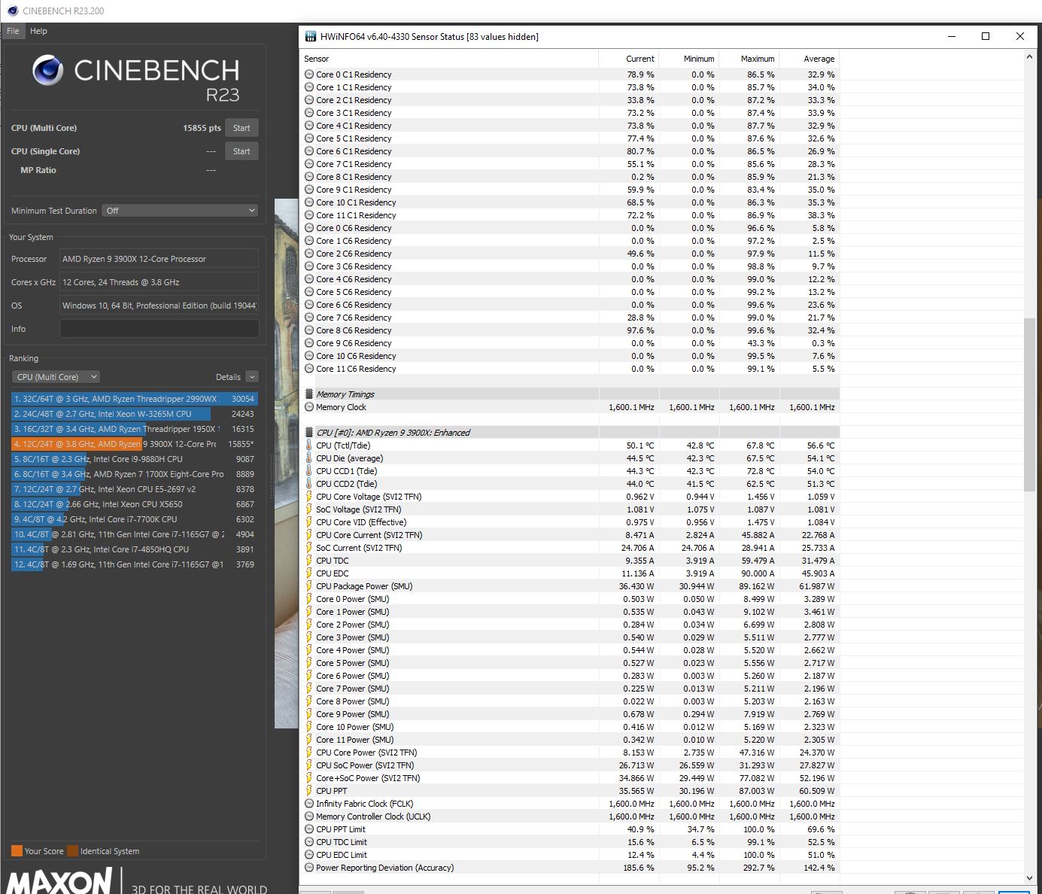Click the clock icon next to Memory Clock

point(308,407)
